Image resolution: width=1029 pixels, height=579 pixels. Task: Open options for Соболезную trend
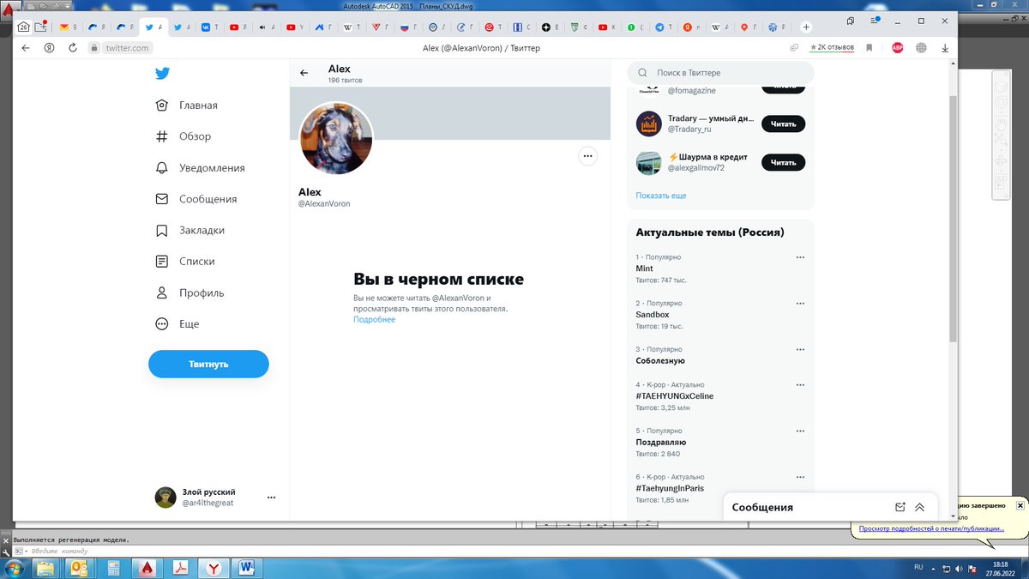click(800, 349)
